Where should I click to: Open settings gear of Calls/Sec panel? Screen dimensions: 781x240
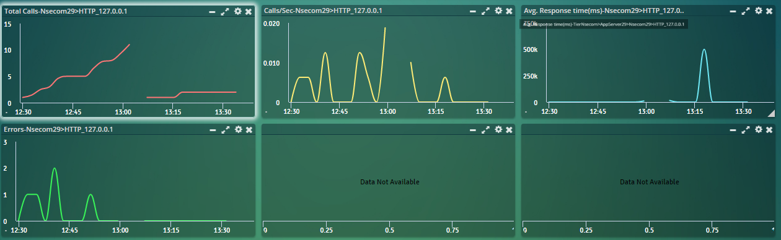tap(498, 11)
